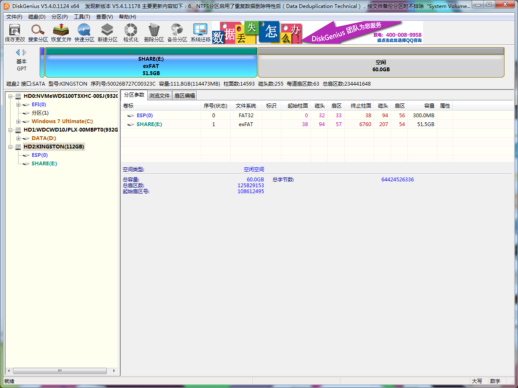Image resolution: width=518 pixels, height=388 pixels.
Task: Click the 就绪 status bar text
Action: (x=9, y=381)
